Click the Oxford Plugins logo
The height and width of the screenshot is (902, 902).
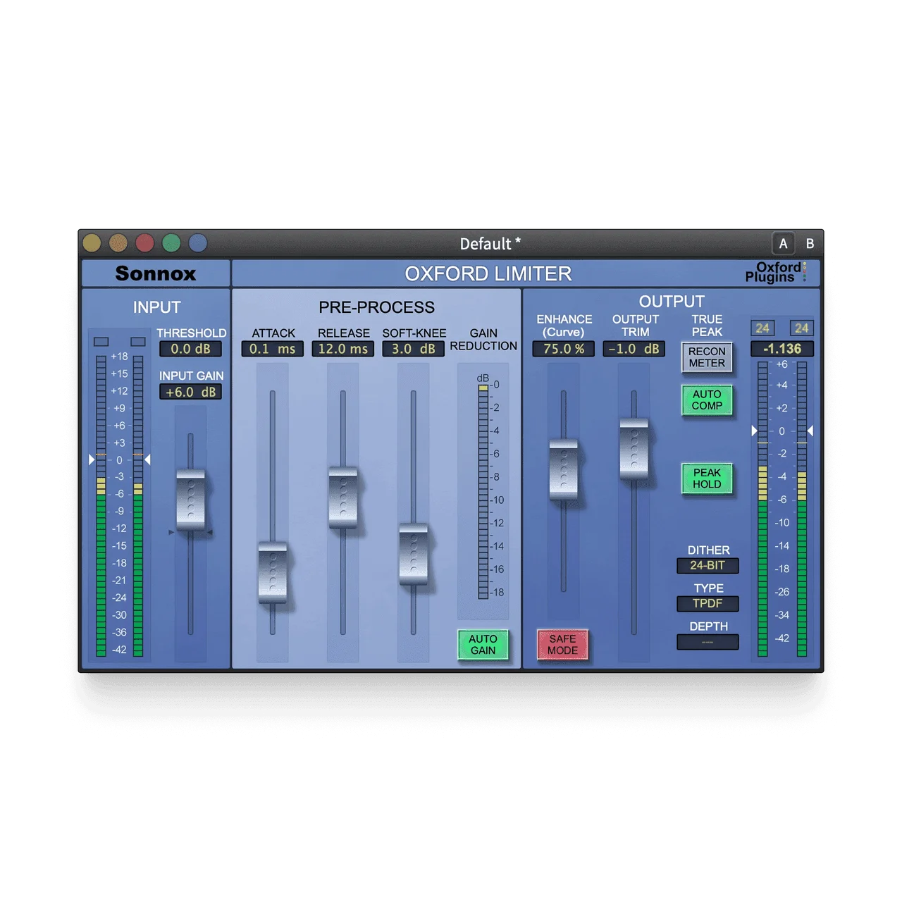[x=777, y=273]
